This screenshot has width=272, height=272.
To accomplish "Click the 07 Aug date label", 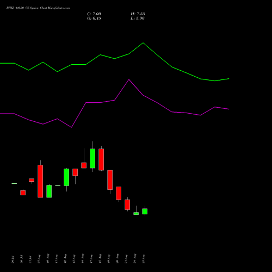I will coord(39,259).
